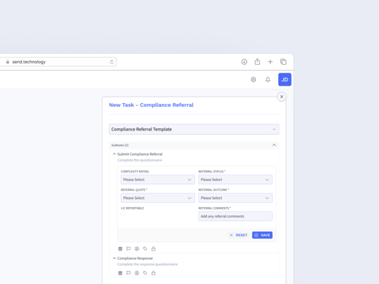This screenshot has width=379, height=284.
Task: Click the calendar icon under Submit Compliance Referral
Action: coord(120,249)
